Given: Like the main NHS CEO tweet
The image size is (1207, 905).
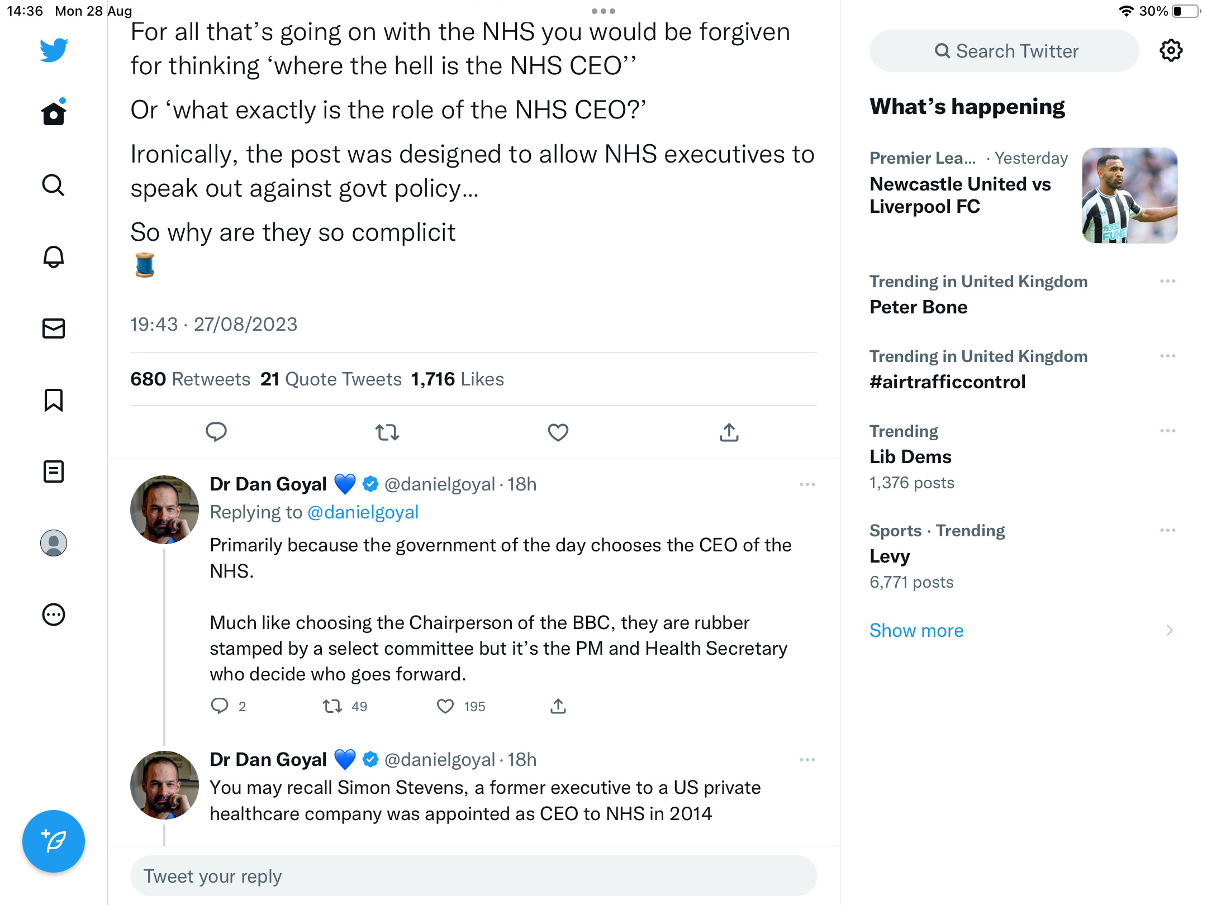Looking at the screenshot, I should click(558, 432).
